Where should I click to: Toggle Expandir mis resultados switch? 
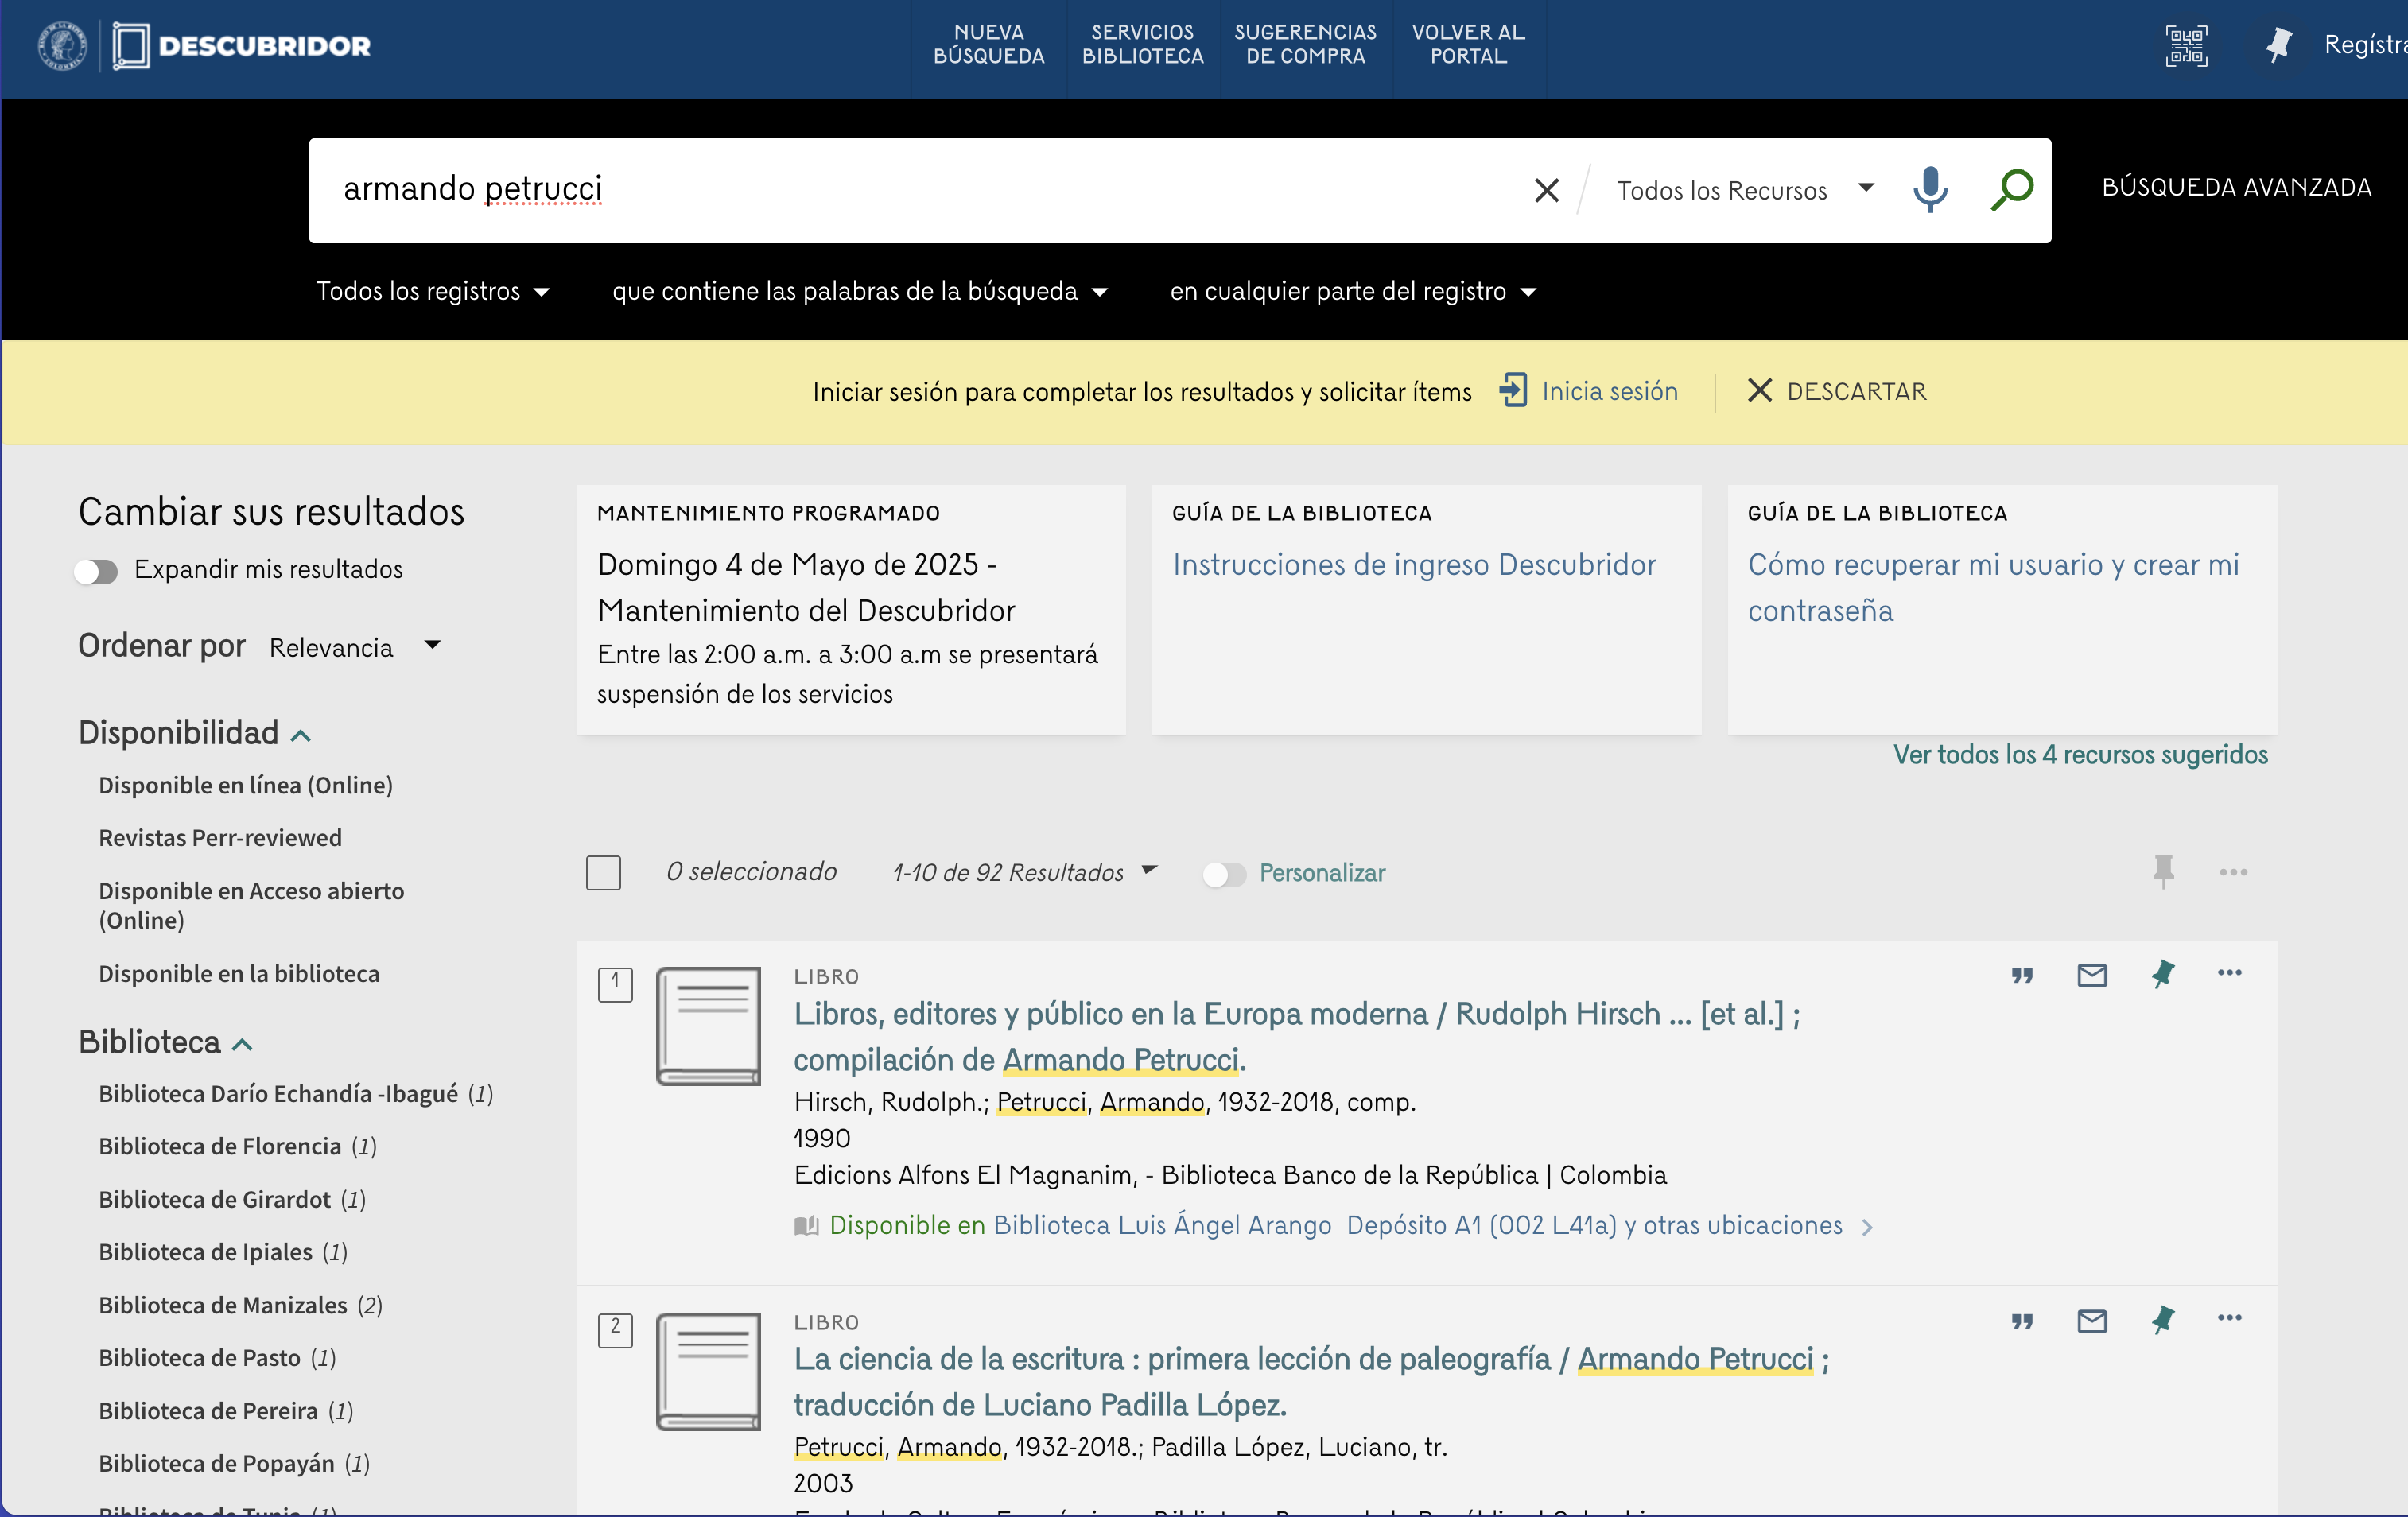point(96,570)
